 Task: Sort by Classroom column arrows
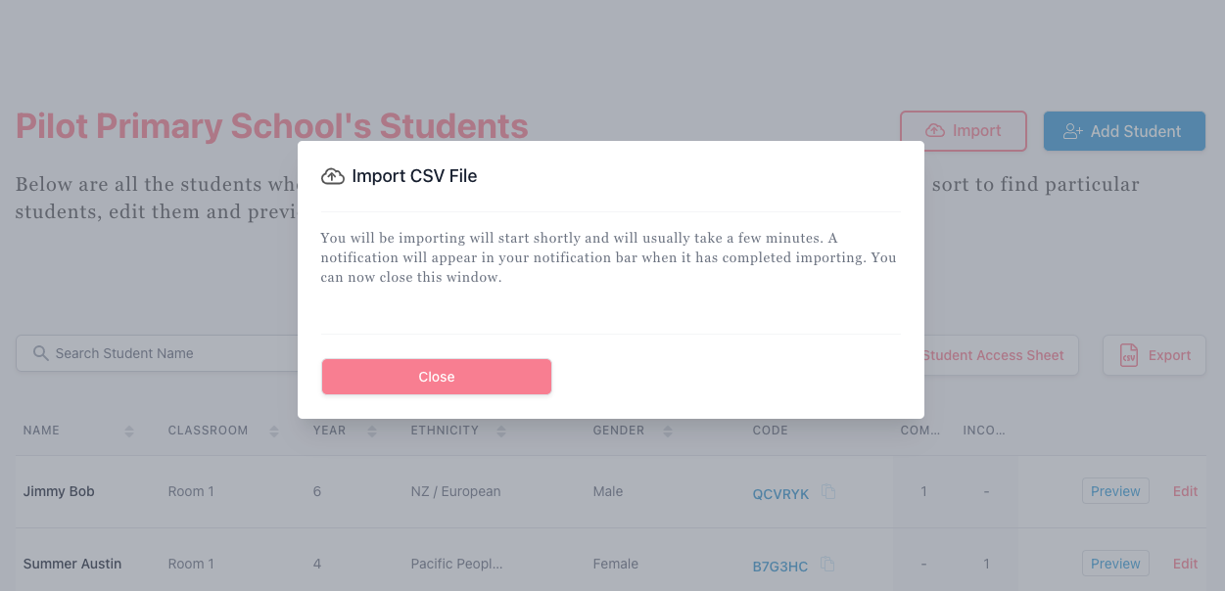pyautogui.click(x=274, y=432)
